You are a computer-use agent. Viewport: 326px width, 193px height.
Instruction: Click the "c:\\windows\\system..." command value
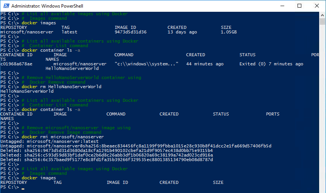click(x=146, y=64)
